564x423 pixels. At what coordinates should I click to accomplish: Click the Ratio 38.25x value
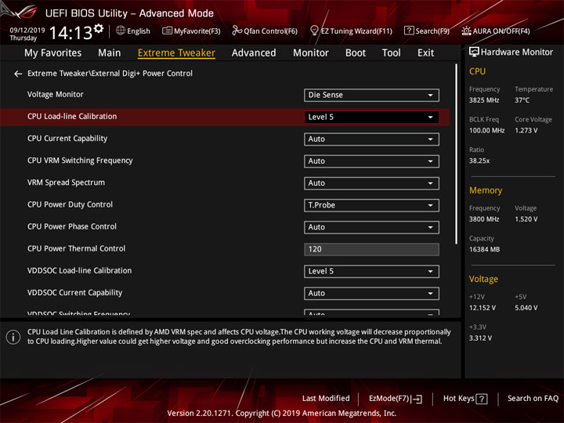[x=479, y=161]
